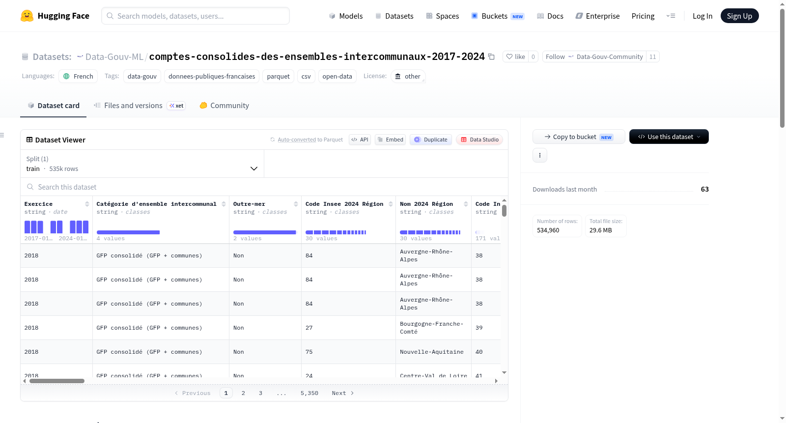This screenshot has width=786, height=423.
Task: Click the Dataset Viewer table icon
Action: click(29, 140)
